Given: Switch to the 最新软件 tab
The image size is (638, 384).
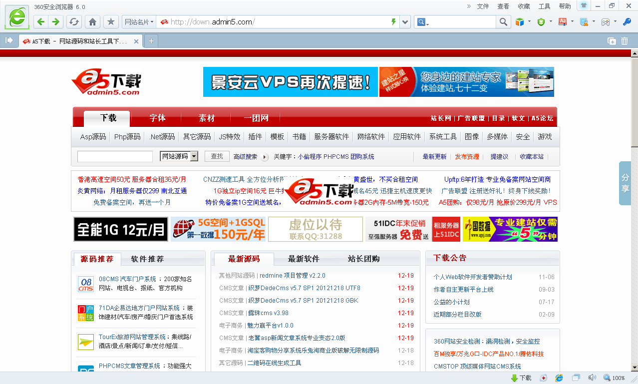Looking at the screenshot, I should pyautogui.click(x=304, y=259).
